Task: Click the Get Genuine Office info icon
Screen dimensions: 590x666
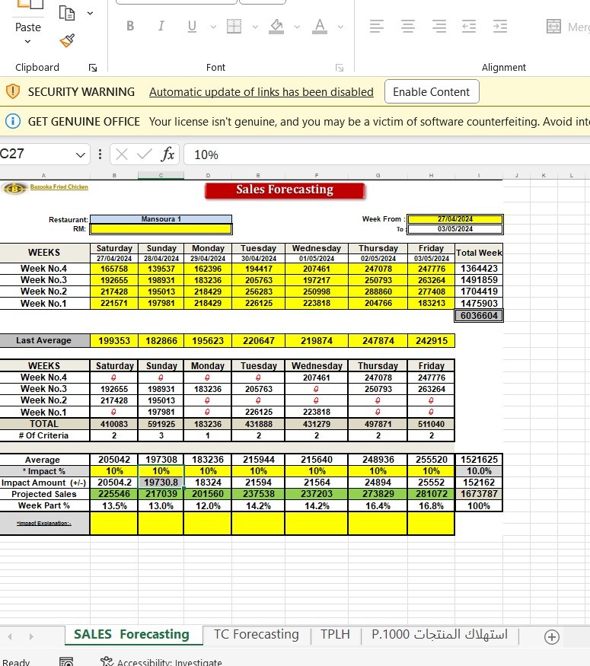Action: [x=13, y=122]
